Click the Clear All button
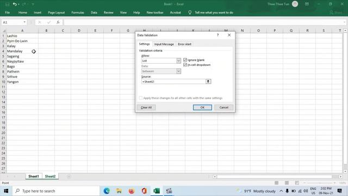The width and height of the screenshot is (348, 196). 146,107
